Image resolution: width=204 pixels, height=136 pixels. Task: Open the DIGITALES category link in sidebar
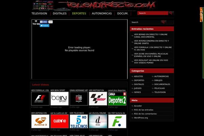(139, 84)
